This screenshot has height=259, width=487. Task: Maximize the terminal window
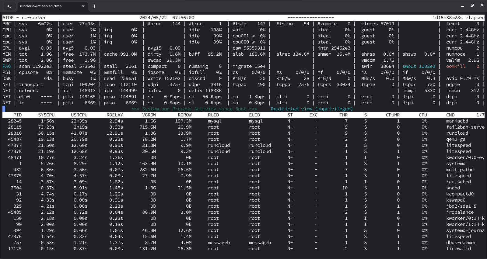click(472, 5)
